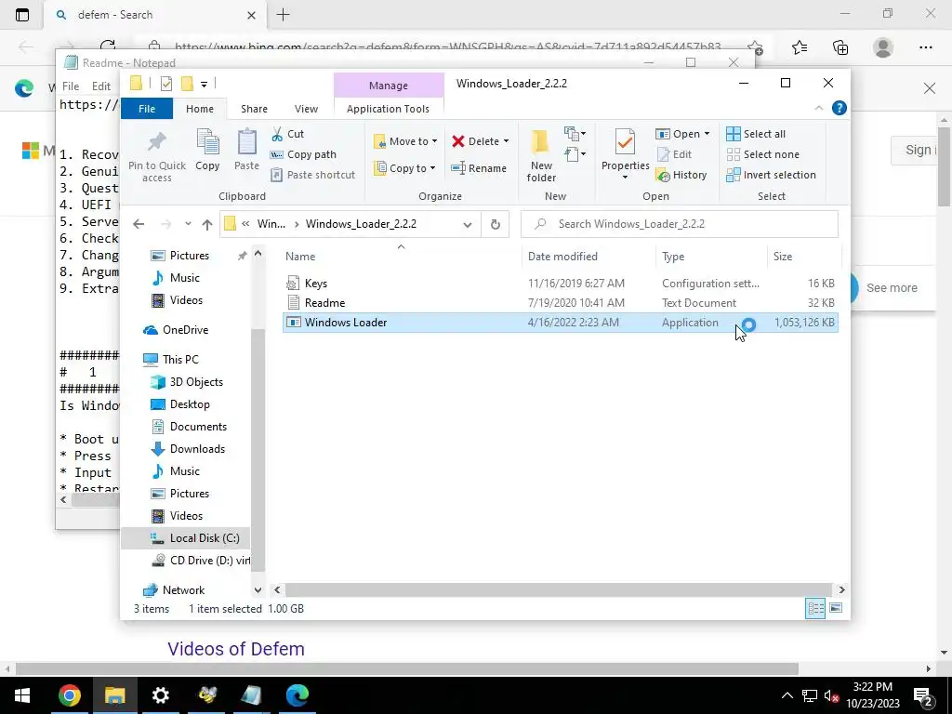Click Invert selection
Screen dimensions: 952x714
(772, 175)
